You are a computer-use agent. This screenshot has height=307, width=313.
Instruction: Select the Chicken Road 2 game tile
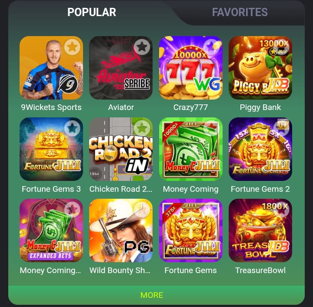pyautogui.click(x=121, y=149)
